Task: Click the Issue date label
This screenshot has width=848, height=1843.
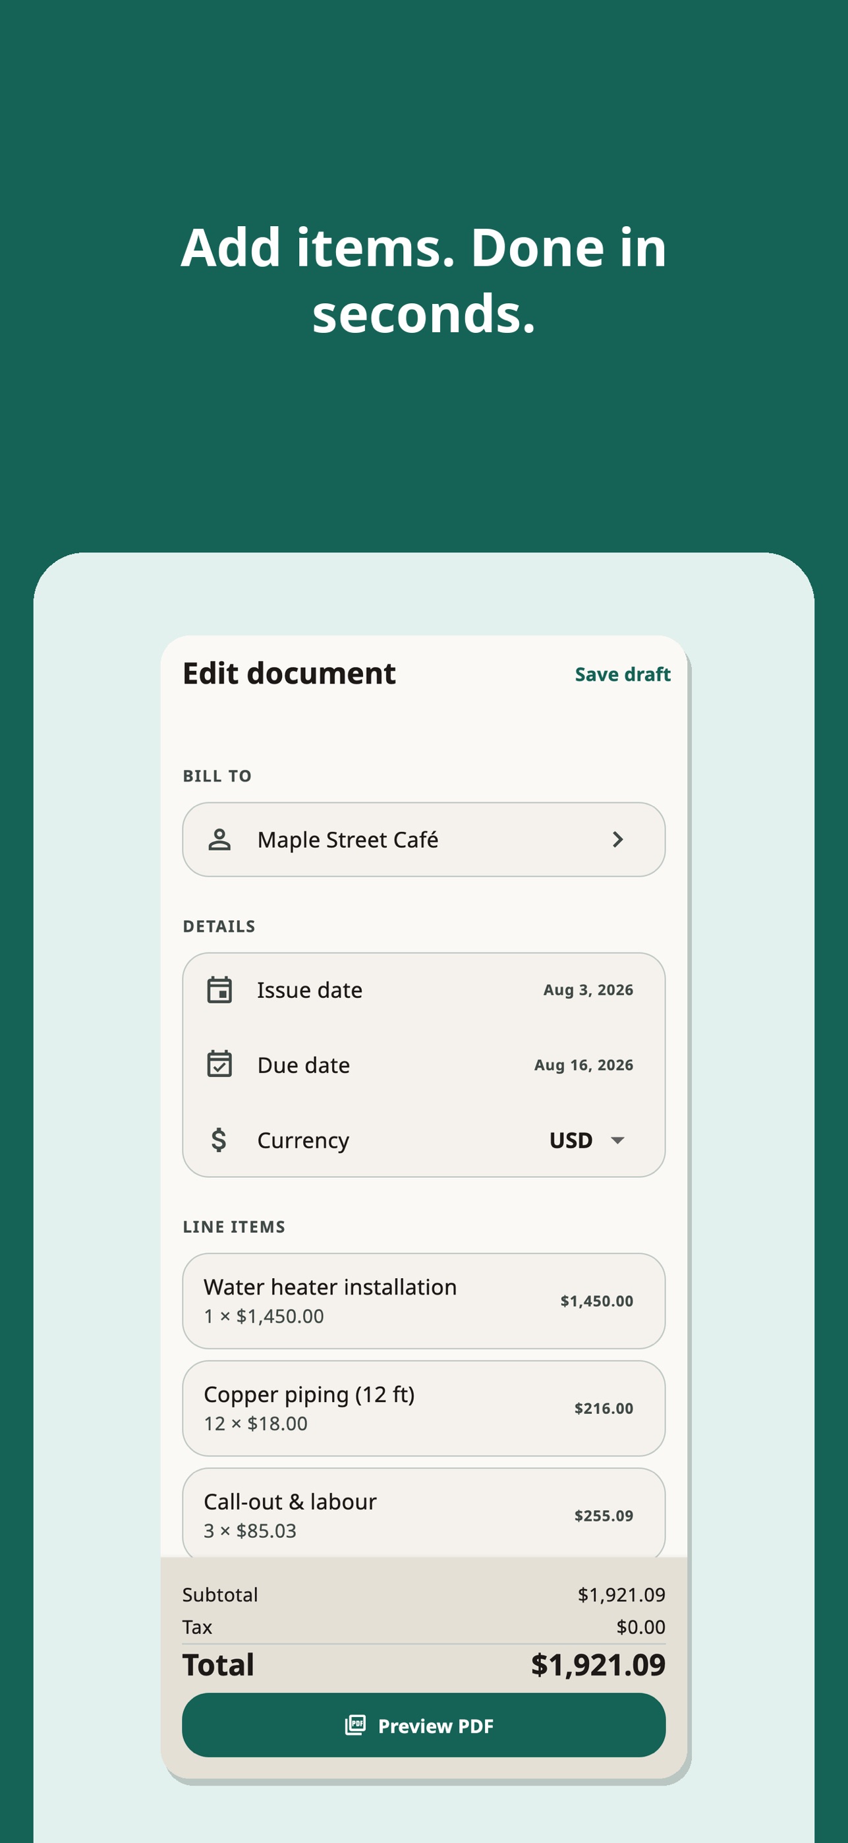Action: (x=310, y=990)
